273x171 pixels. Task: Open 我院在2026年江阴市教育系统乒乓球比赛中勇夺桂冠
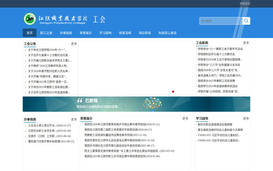122,124
